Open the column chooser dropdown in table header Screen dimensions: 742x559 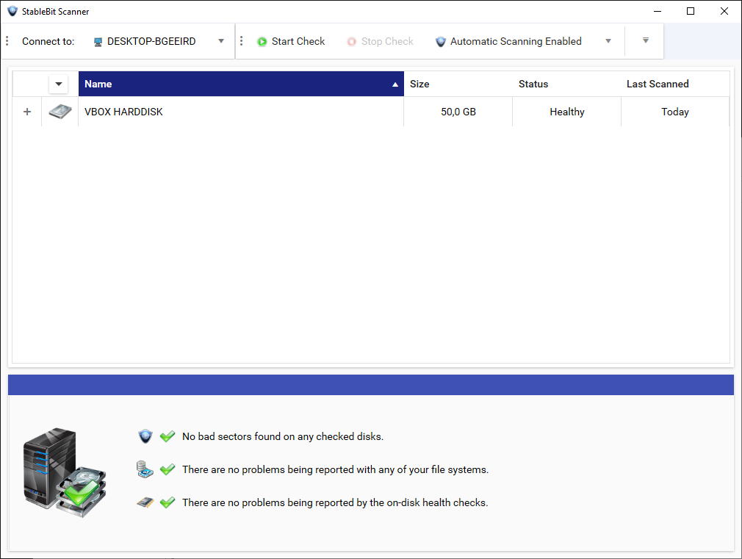coord(58,84)
